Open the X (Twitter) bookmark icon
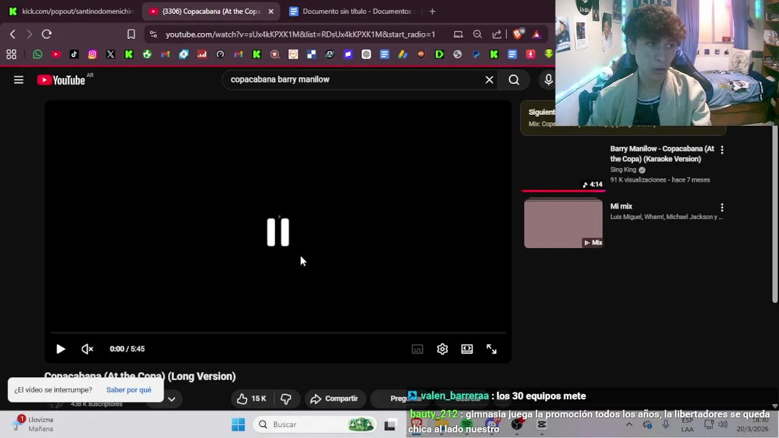This screenshot has height=438, width=779. tap(111, 54)
